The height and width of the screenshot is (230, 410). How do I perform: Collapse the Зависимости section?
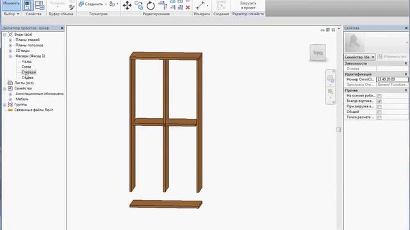pyautogui.click(x=406, y=63)
